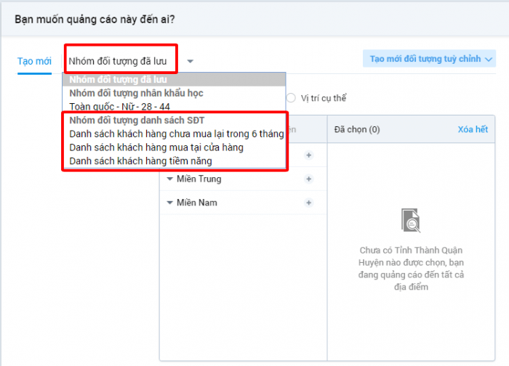This screenshot has width=509, height=366.
Task: Click the saved audience dropdown arrow
Action: [190, 62]
